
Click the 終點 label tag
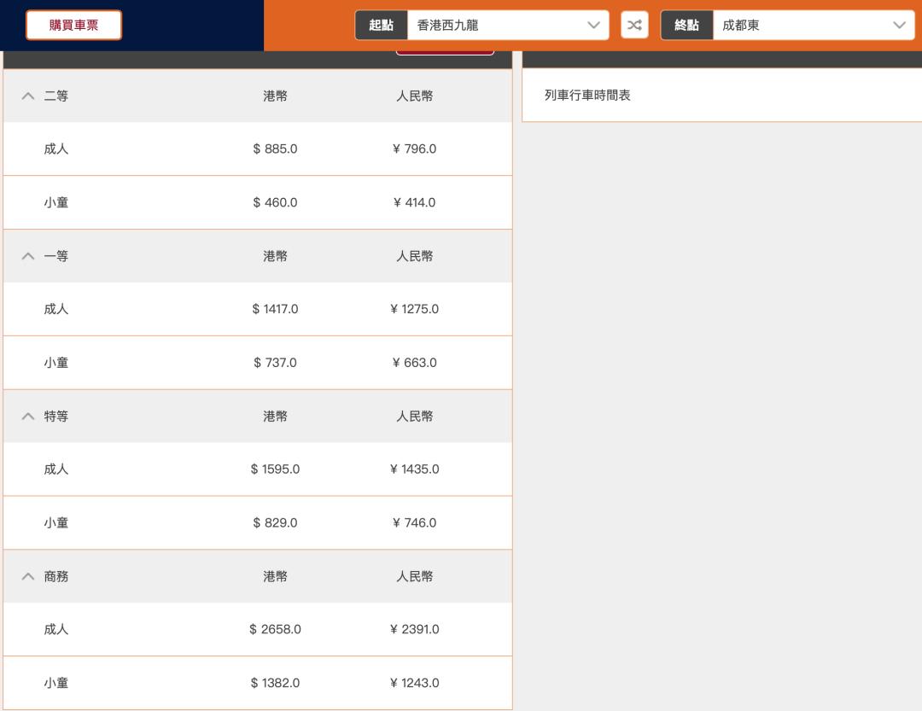pyautogui.click(x=686, y=26)
